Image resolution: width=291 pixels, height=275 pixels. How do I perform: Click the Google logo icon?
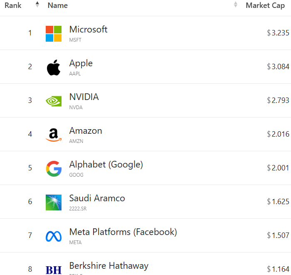point(54,169)
